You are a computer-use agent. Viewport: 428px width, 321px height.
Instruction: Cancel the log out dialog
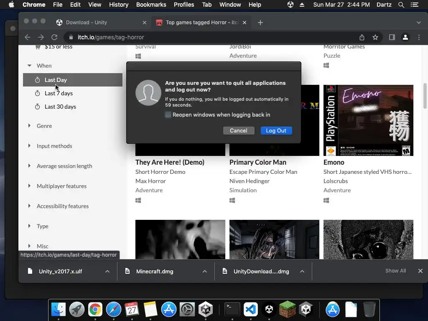pos(239,130)
